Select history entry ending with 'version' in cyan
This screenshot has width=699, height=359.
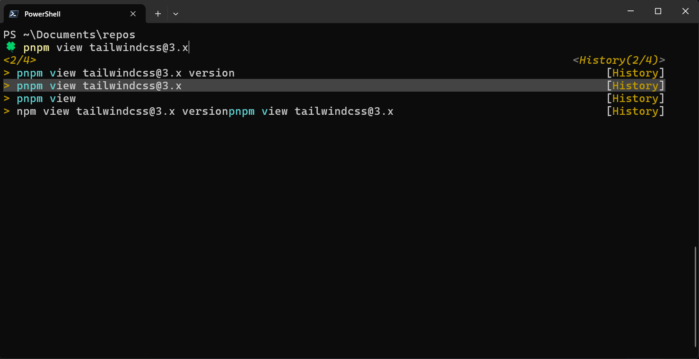point(125,73)
